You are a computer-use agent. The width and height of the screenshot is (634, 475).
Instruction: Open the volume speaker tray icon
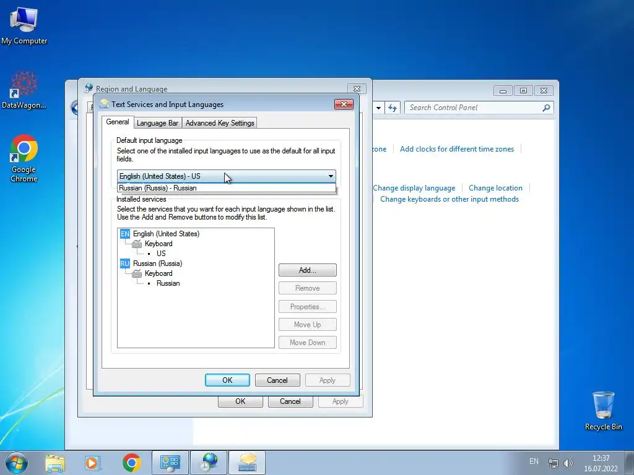click(x=568, y=463)
